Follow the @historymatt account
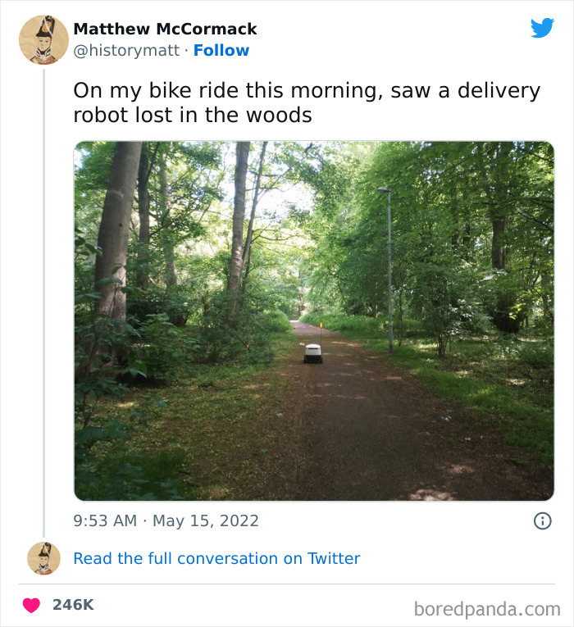This screenshot has width=574, height=627. 221,51
